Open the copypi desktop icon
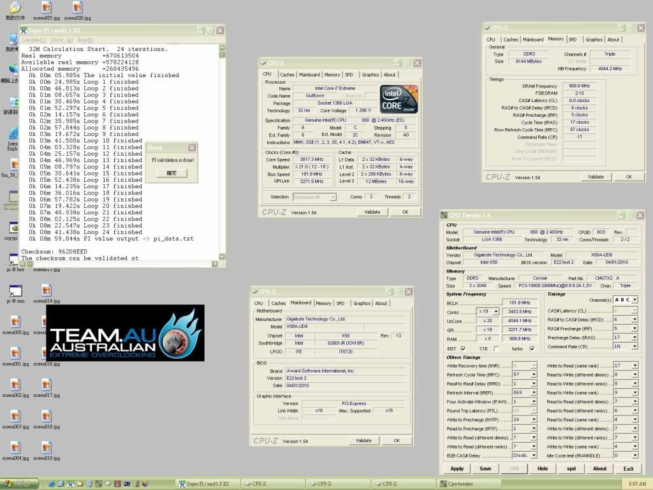 click(13, 230)
